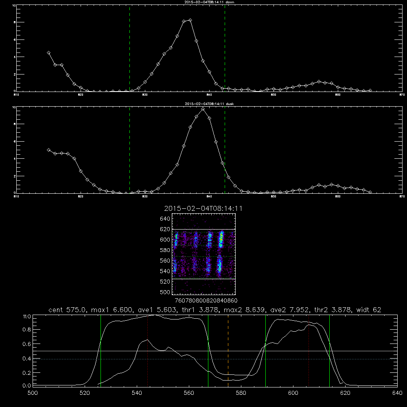Click the y-axis label 520 beside the spectrogram
Image resolution: width=407 pixels, height=407 pixels.
point(165,282)
